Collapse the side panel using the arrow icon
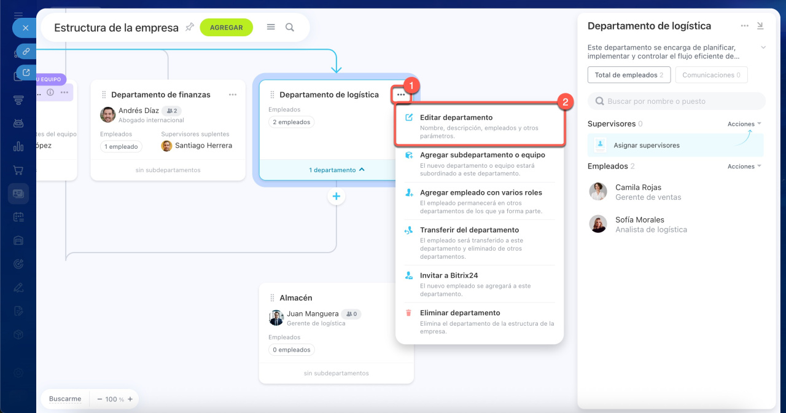This screenshot has width=786, height=413. [x=760, y=26]
